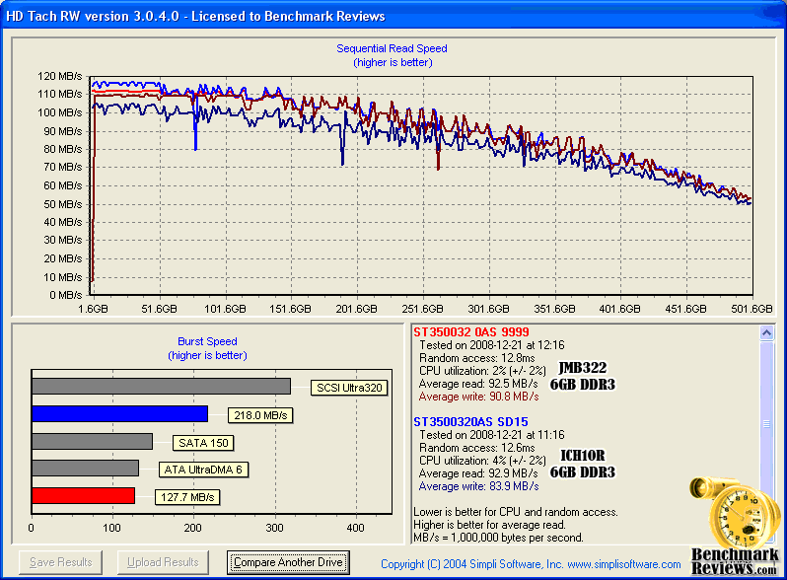This screenshot has width=787, height=580.
Task: Click 'Lower is better for CPU' note
Action: (516, 512)
